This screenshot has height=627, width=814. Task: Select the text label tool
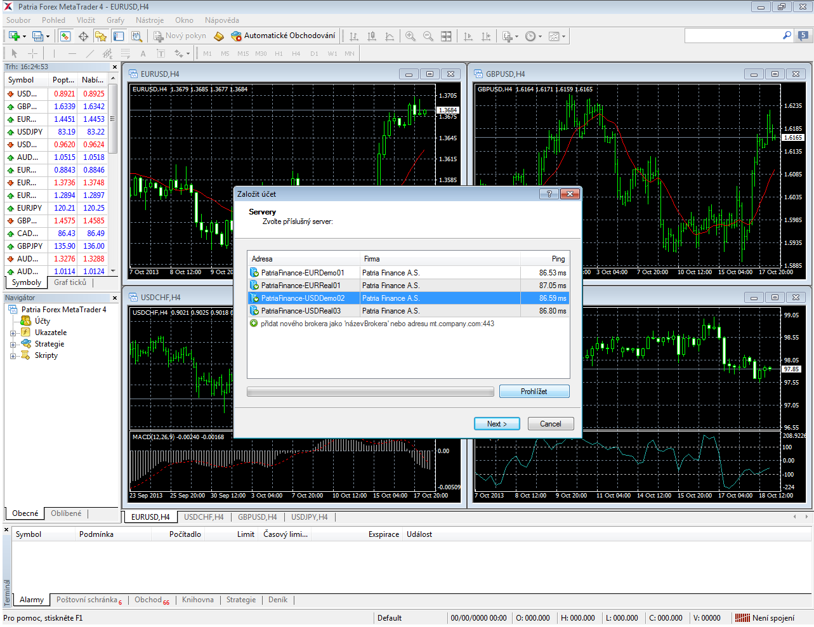161,54
